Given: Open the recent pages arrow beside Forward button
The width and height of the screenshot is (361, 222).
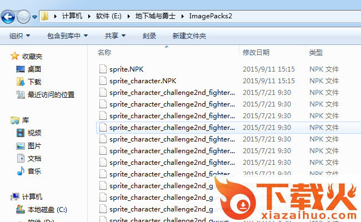Looking at the screenshot, I should [x=35, y=17].
